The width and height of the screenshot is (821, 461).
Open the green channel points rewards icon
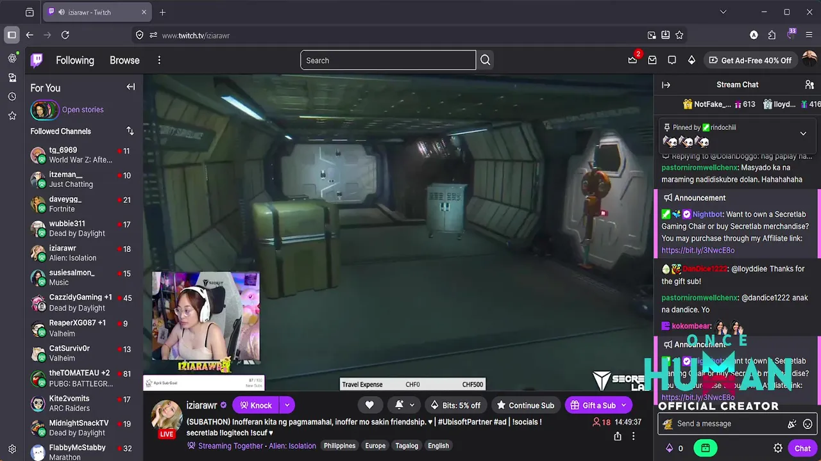(x=706, y=448)
